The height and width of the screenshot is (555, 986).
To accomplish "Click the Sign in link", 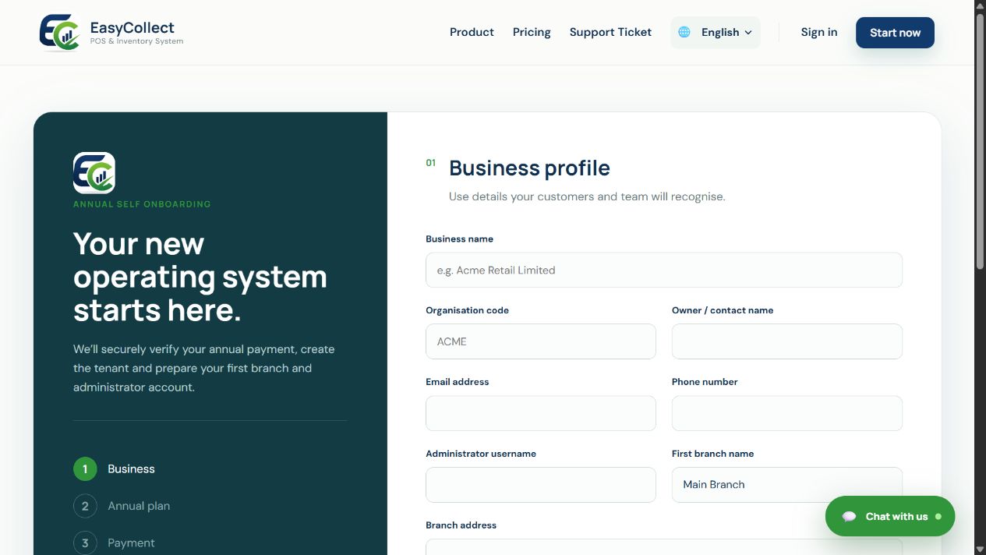I will (819, 32).
